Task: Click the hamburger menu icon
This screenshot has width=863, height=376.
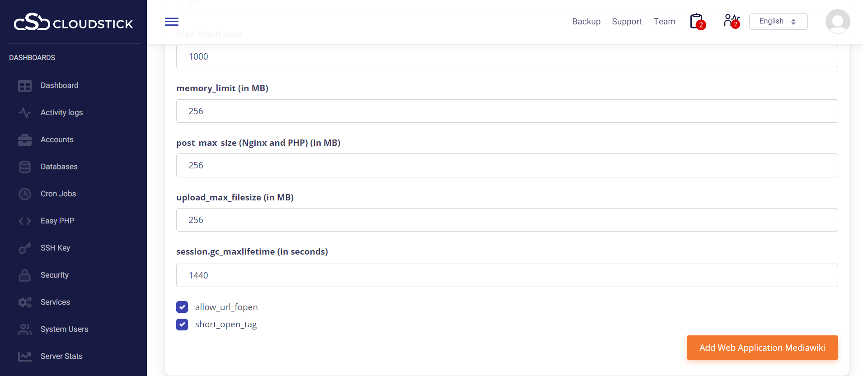Action: (x=172, y=22)
